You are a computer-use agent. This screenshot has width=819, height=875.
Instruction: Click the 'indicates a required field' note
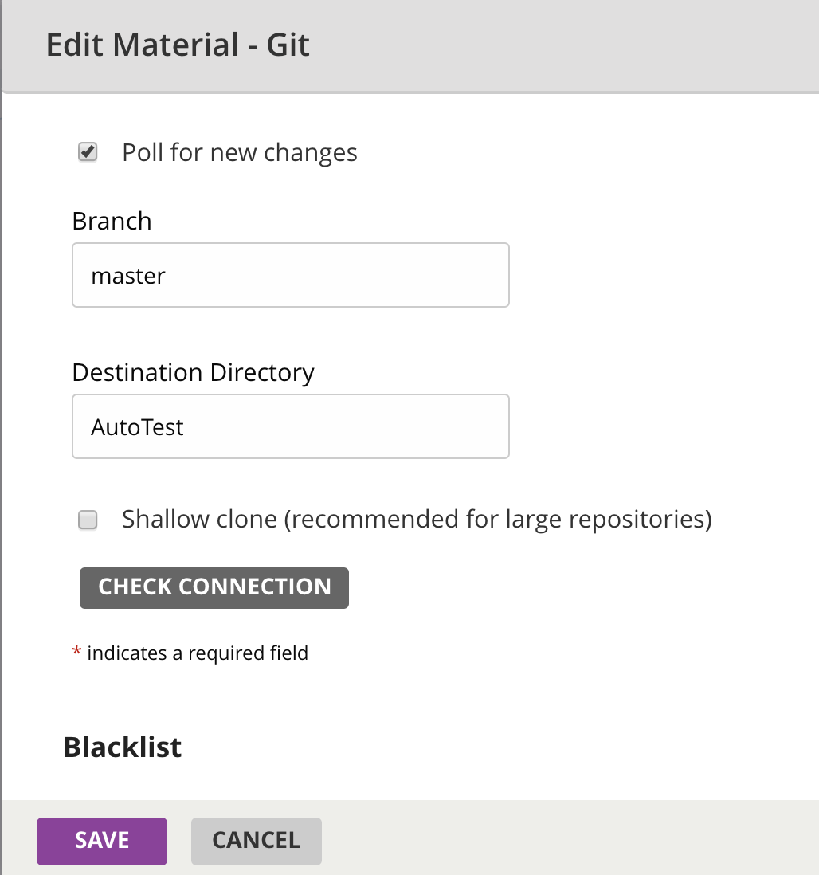[x=198, y=653]
